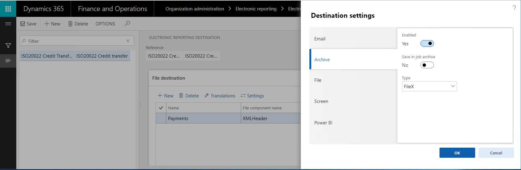Open the Dynamics 365 app launcher grid

(x=8, y=9)
